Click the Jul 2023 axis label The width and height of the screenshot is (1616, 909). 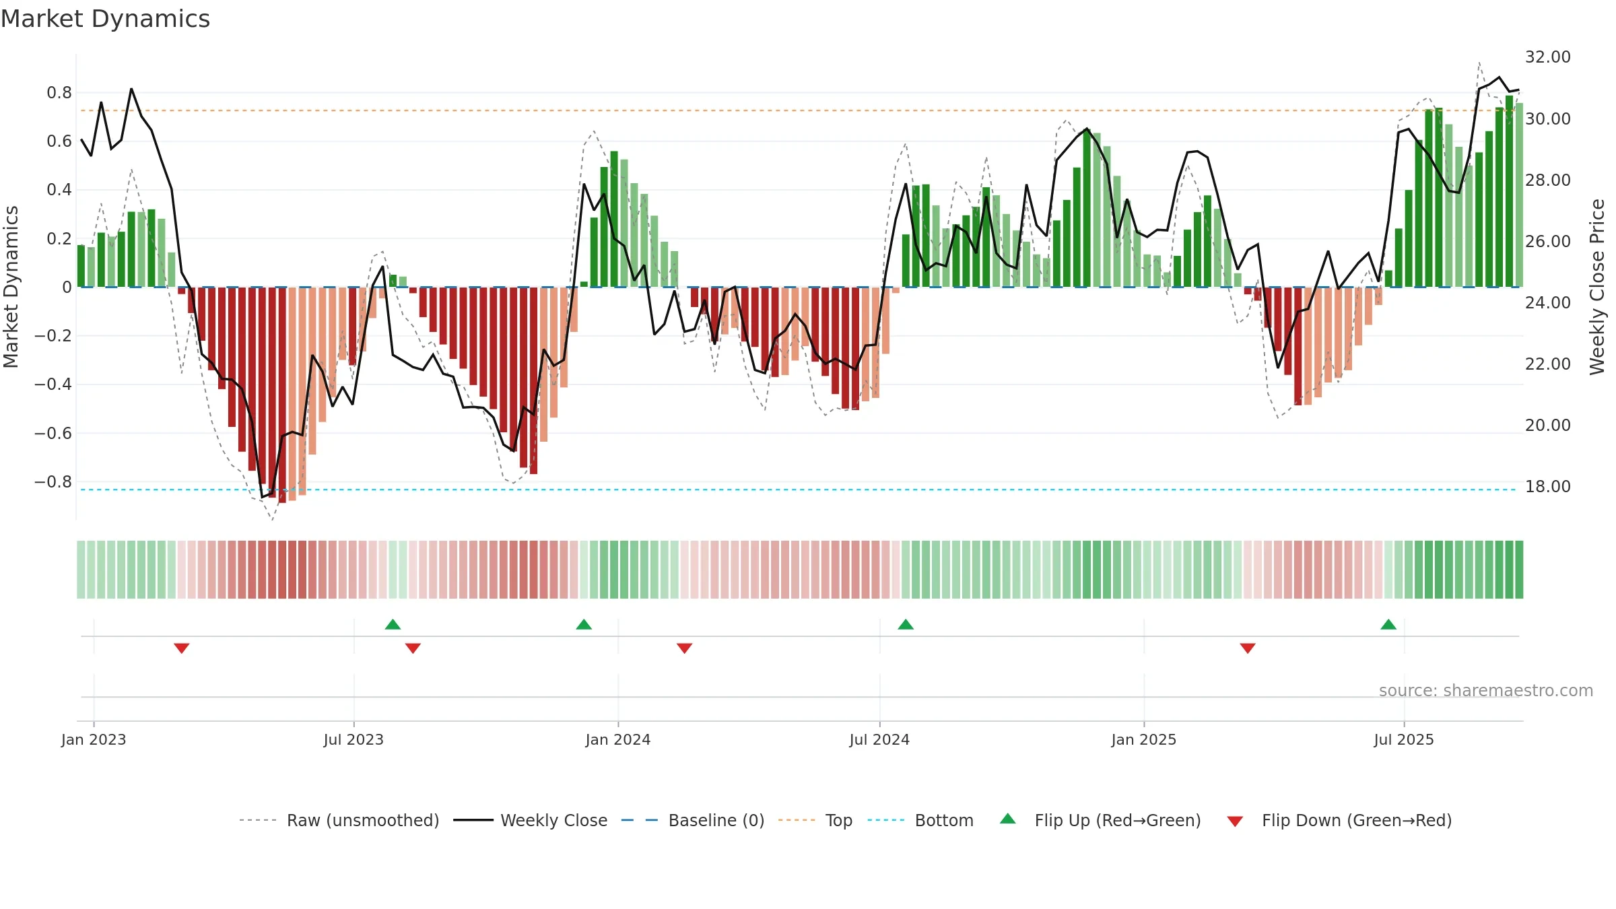click(353, 739)
